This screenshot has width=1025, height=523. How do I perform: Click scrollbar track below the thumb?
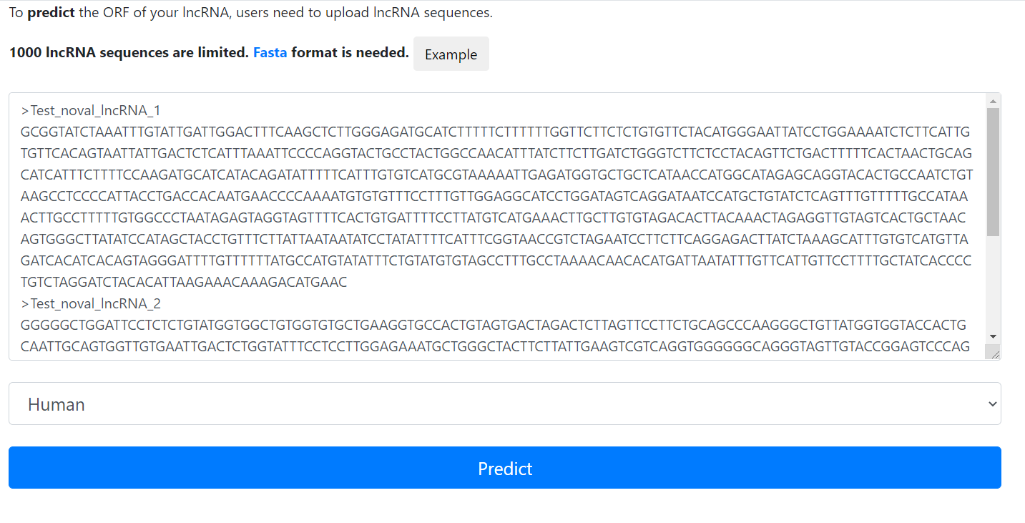coord(993,283)
